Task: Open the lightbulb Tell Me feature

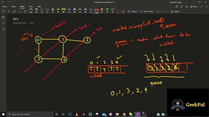Action: click(182, 6)
